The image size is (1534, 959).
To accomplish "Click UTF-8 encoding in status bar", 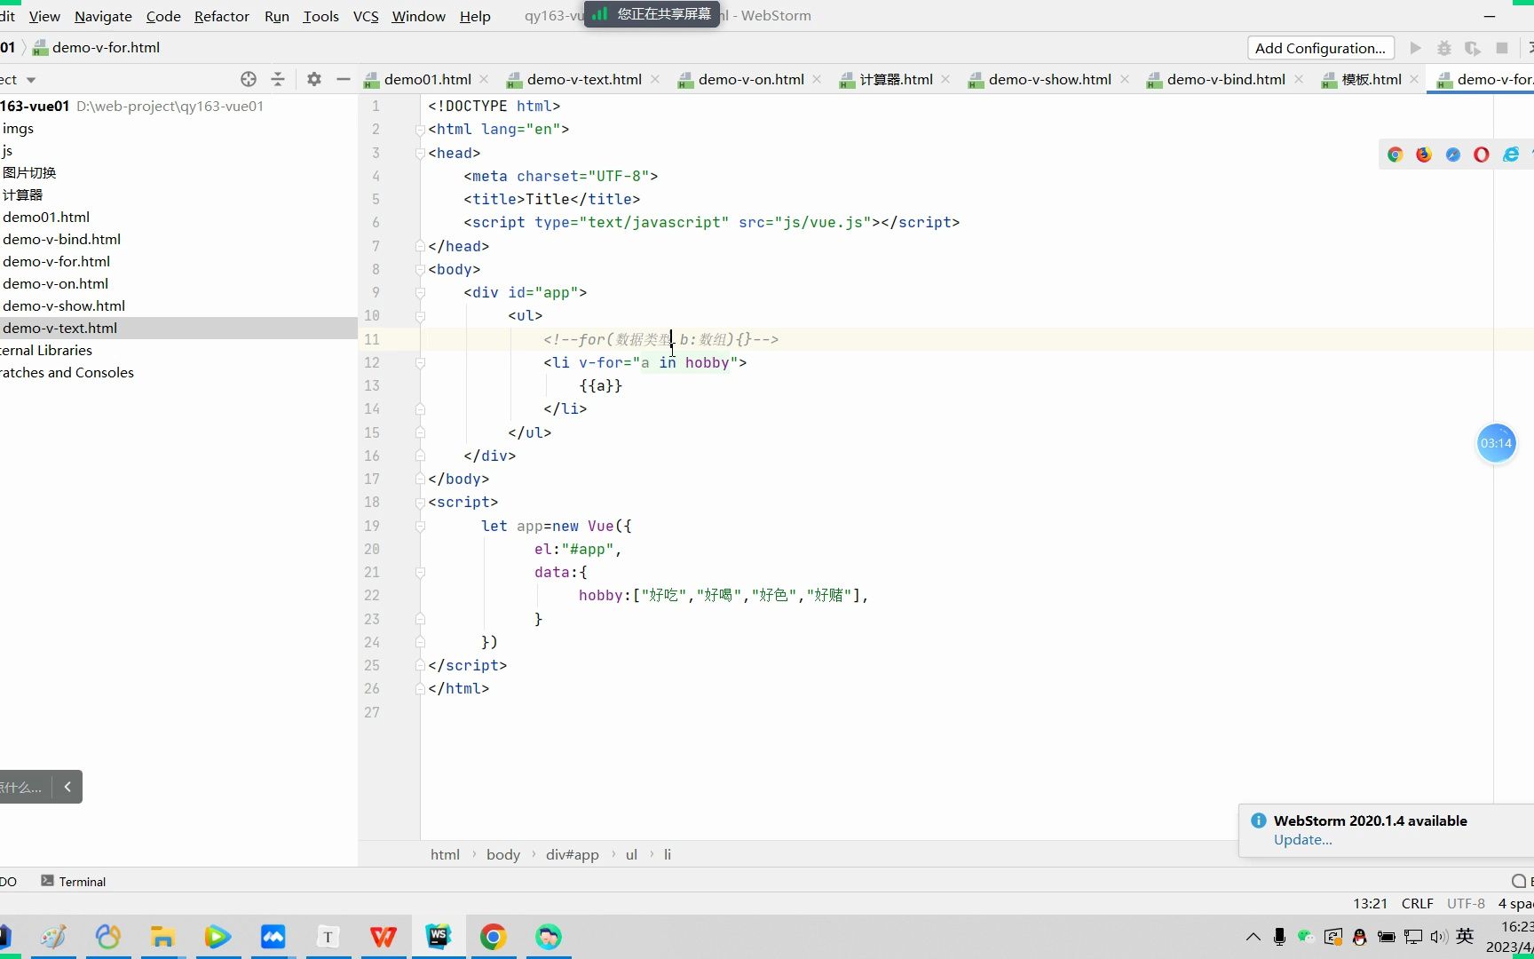I will pyautogui.click(x=1466, y=903).
